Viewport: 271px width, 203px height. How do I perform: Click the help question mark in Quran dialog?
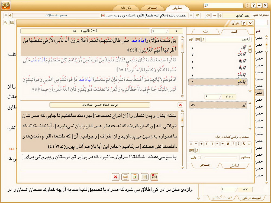[243, 24]
